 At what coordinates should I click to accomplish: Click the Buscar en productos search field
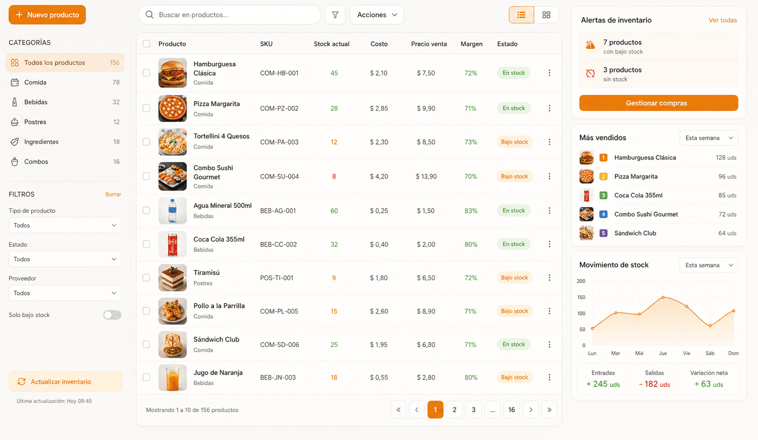[x=229, y=15]
